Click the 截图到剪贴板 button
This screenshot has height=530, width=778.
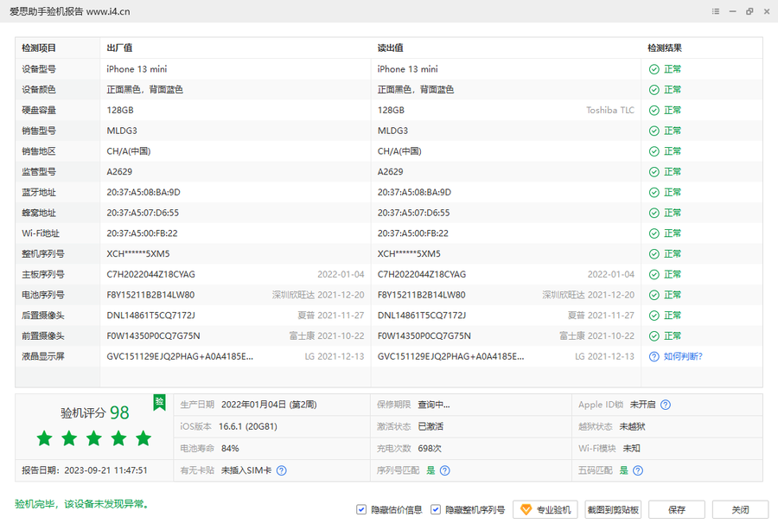coord(613,509)
